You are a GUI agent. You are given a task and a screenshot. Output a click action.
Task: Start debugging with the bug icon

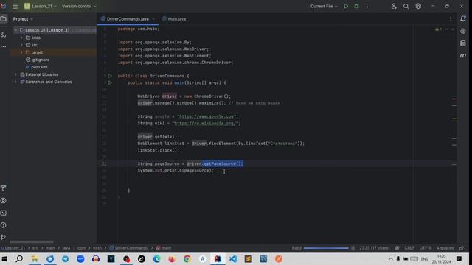click(356, 6)
